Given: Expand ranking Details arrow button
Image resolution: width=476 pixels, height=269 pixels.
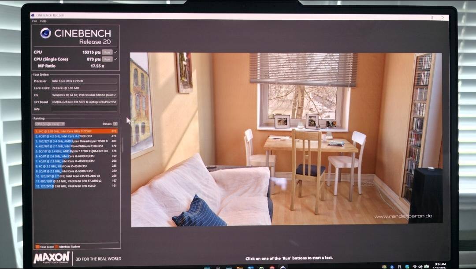Looking at the screenshot, I should tap(115, 124).
